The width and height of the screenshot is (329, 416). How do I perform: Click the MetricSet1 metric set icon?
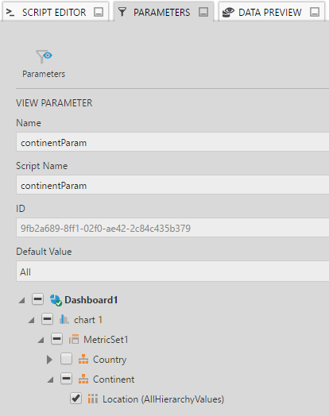tap(74, 339)
